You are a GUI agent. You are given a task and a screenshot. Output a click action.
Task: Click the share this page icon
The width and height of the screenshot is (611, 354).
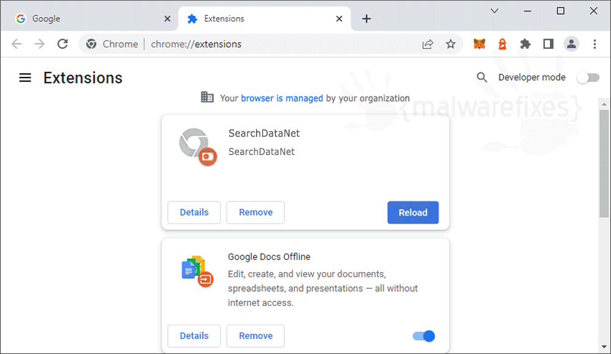(428, 44)
